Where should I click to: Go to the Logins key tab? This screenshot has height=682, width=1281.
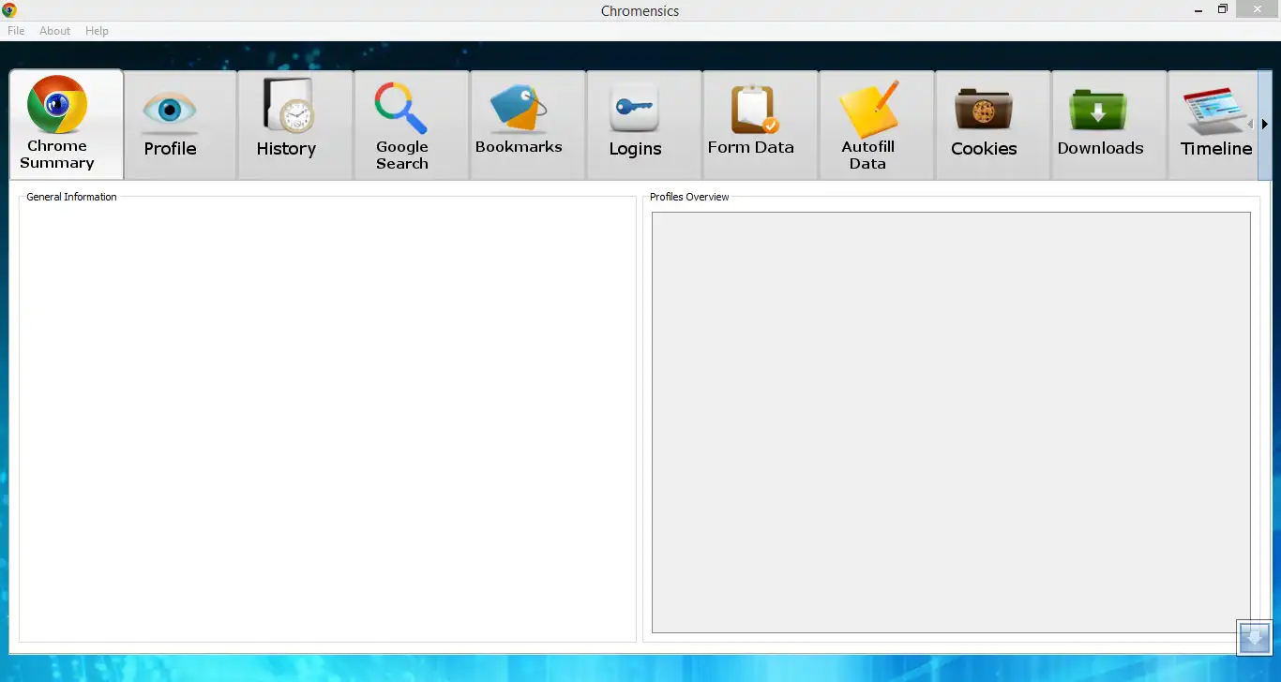(644, 125)
